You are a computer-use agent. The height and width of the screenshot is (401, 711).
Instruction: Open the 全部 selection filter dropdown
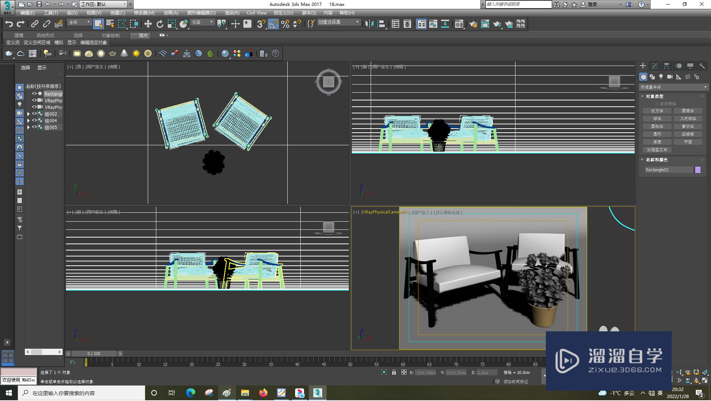(79, 23)
